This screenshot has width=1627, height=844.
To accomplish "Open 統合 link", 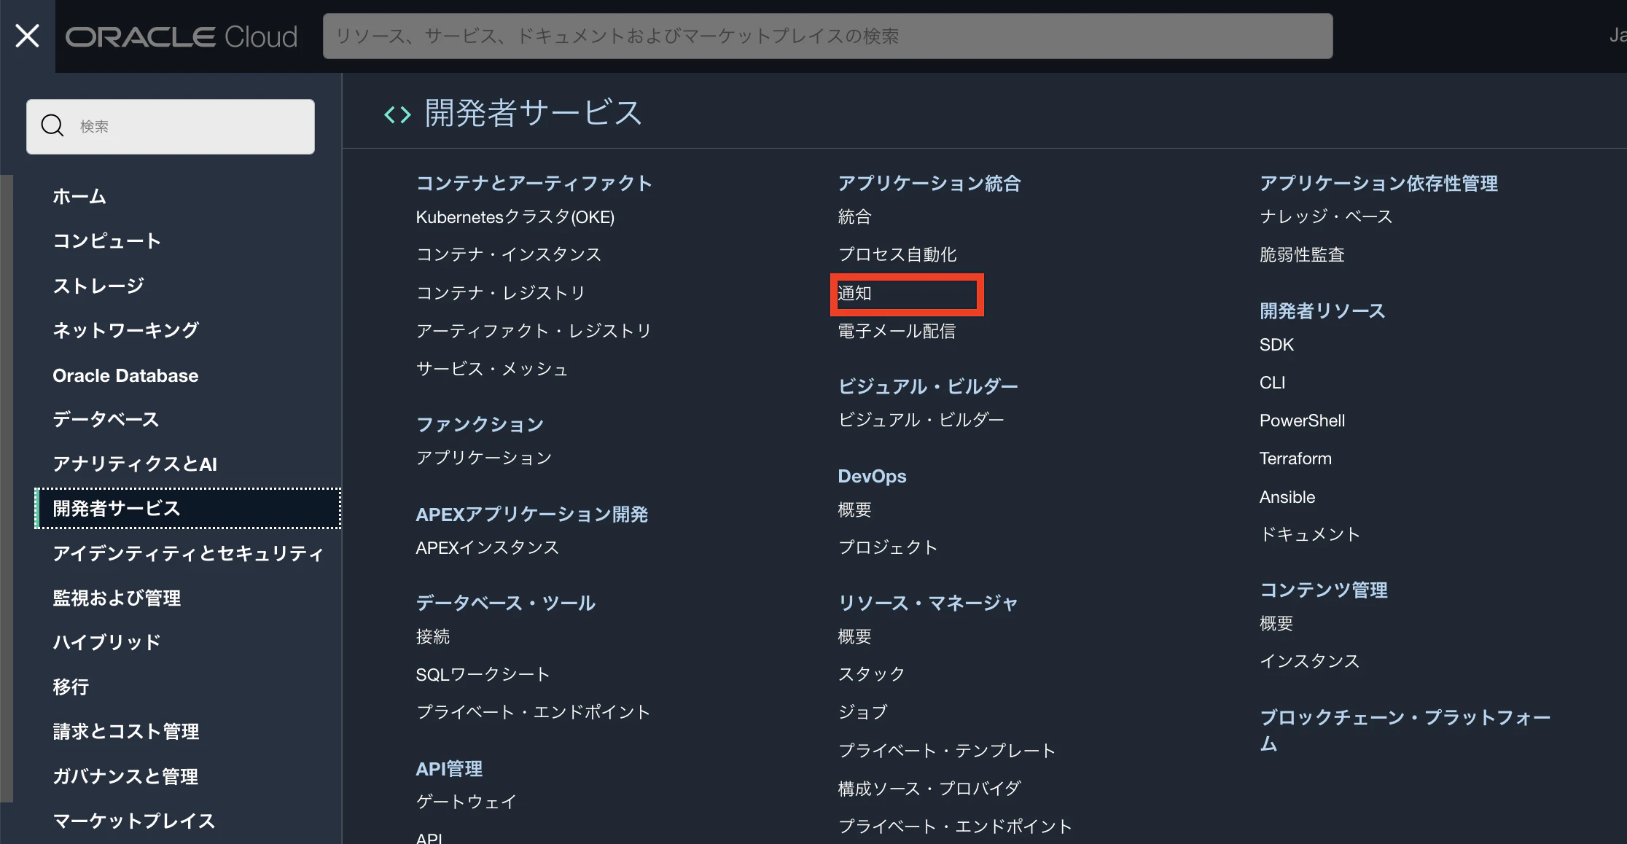I will 854,216.
